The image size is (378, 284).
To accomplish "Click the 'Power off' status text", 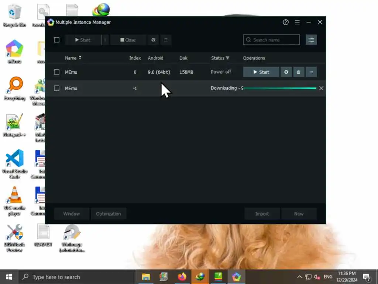I will (x=221, y=72).
